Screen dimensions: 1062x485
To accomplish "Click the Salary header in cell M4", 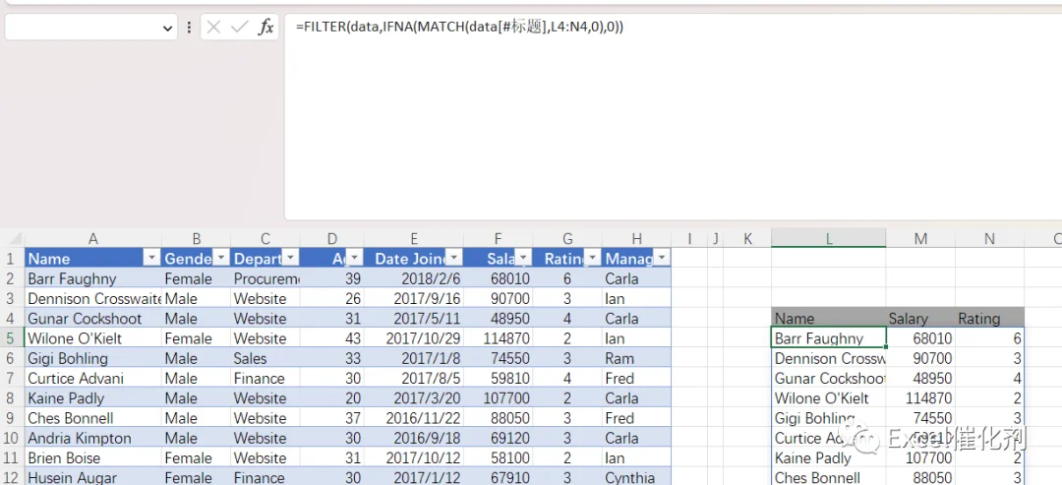I will [920, 319].
